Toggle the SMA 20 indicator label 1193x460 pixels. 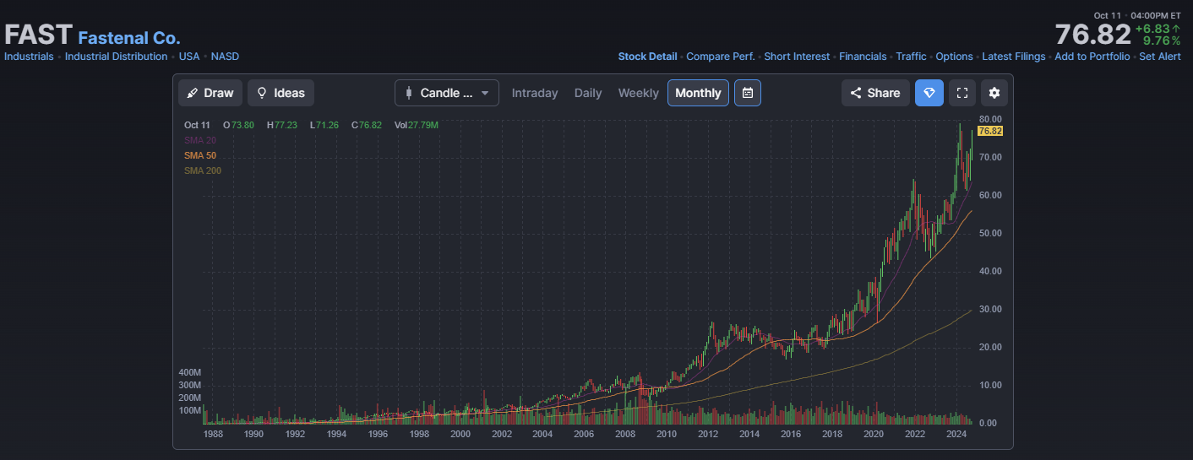click(x=199, y=140)
